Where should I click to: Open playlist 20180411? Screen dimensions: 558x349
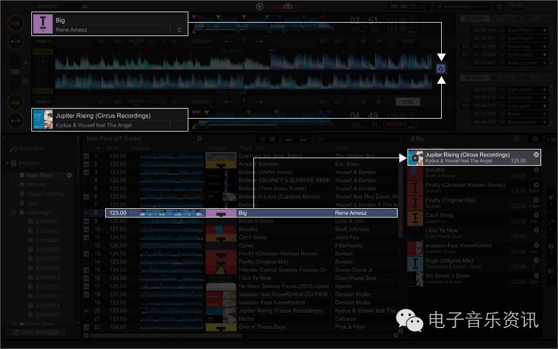point(47,222)
